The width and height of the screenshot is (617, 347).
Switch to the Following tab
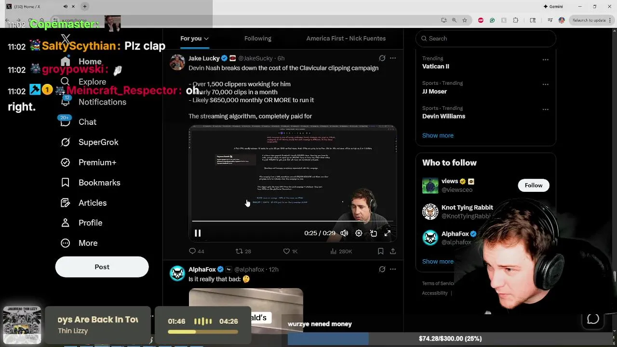click(257, 39)
